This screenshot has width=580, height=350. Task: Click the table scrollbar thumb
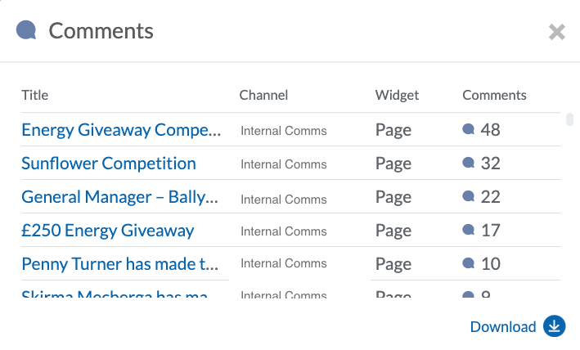(x=569, y=119)
